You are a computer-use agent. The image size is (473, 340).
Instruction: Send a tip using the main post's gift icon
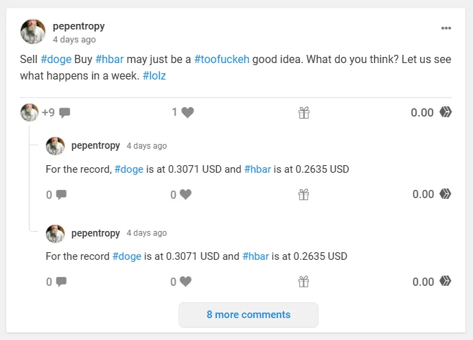pyautogui.click(x=303, y=112)
